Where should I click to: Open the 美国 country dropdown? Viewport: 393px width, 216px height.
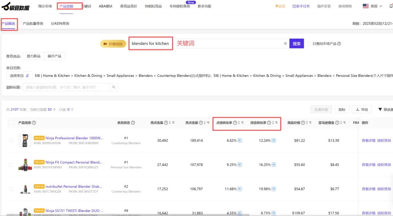tap(373, 6)
